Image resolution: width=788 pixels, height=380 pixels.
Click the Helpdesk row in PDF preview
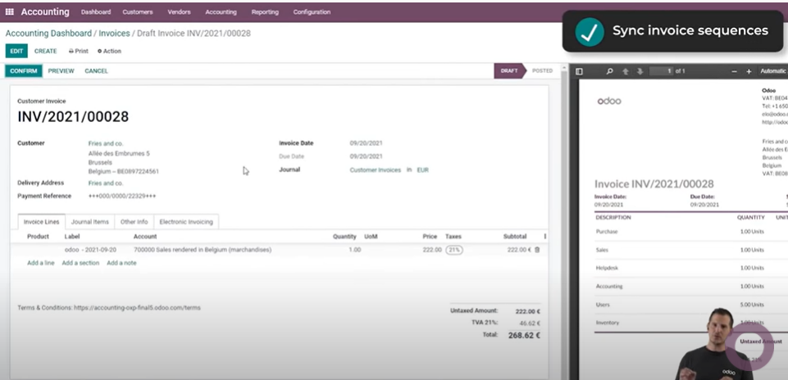click(x=680, y=268)
